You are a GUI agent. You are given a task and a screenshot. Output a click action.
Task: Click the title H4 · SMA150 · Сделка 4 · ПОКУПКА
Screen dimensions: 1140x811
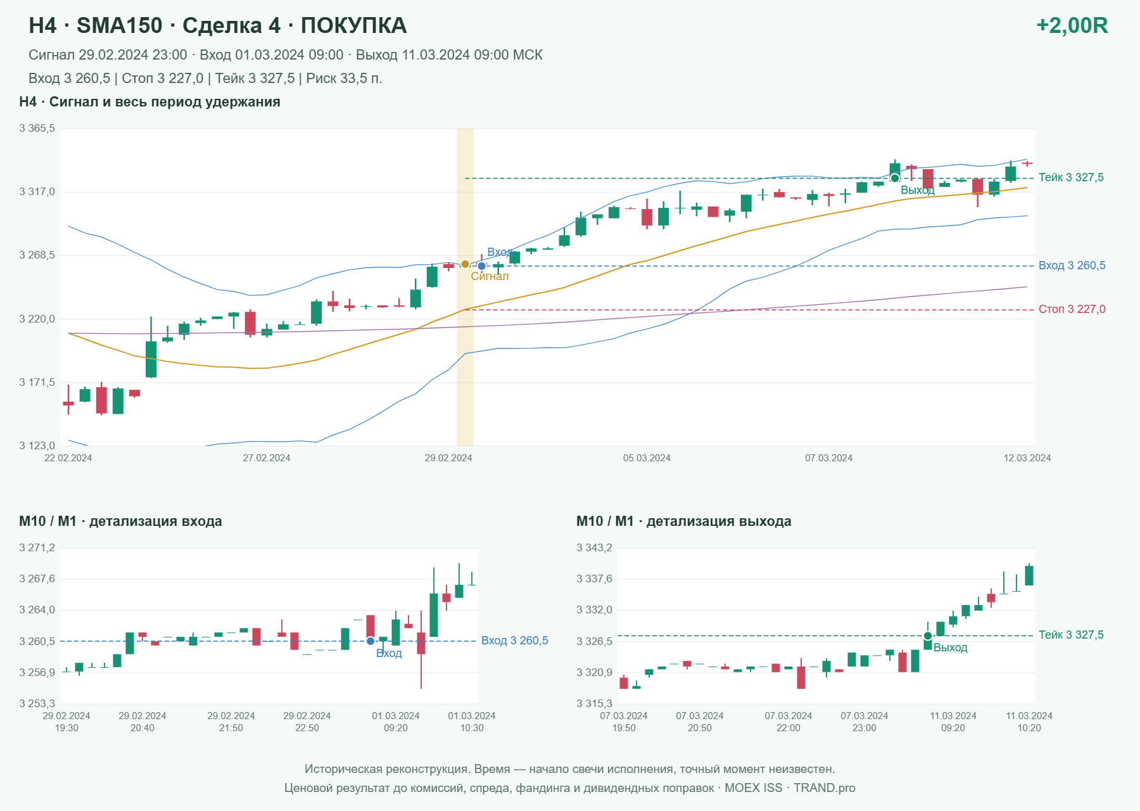218,25
